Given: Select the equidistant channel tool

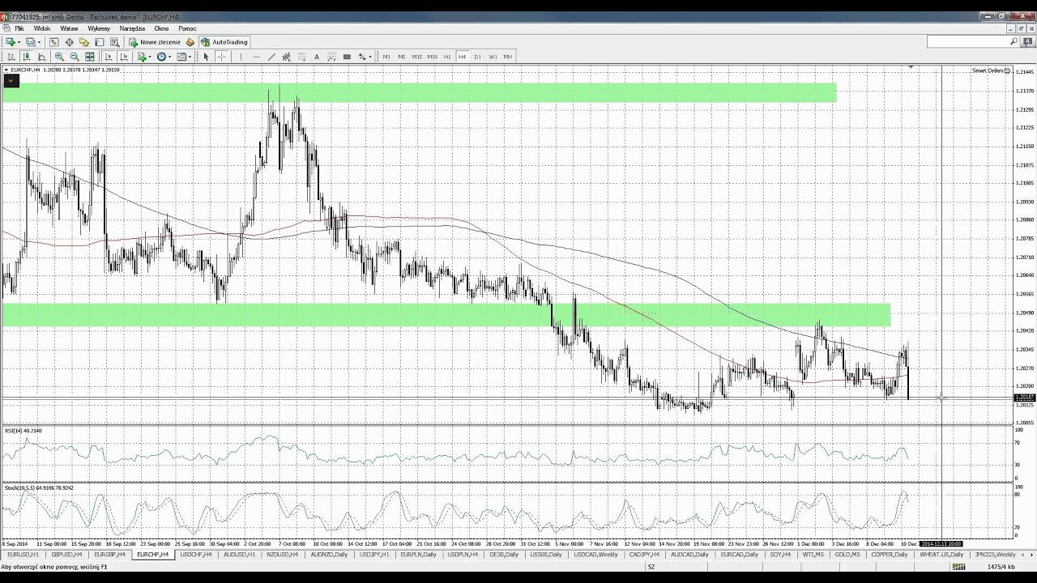Looking at the screenshot, I should pyautogui.click(x=286, y=57).
